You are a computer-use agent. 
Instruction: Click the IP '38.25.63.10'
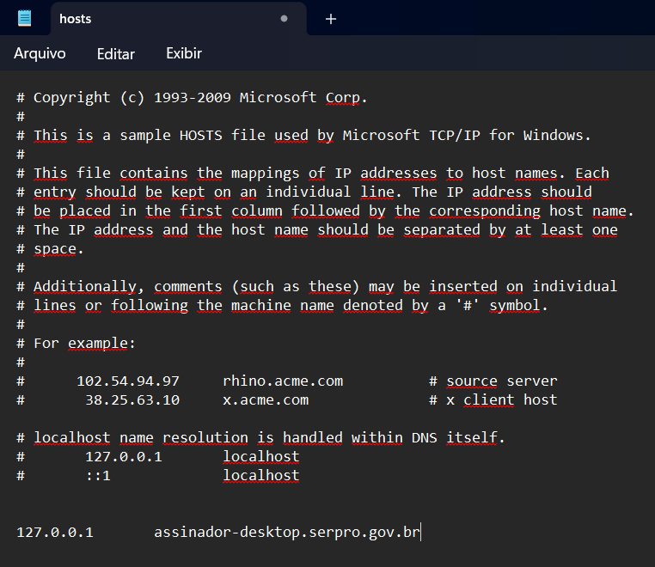point(132,400)
